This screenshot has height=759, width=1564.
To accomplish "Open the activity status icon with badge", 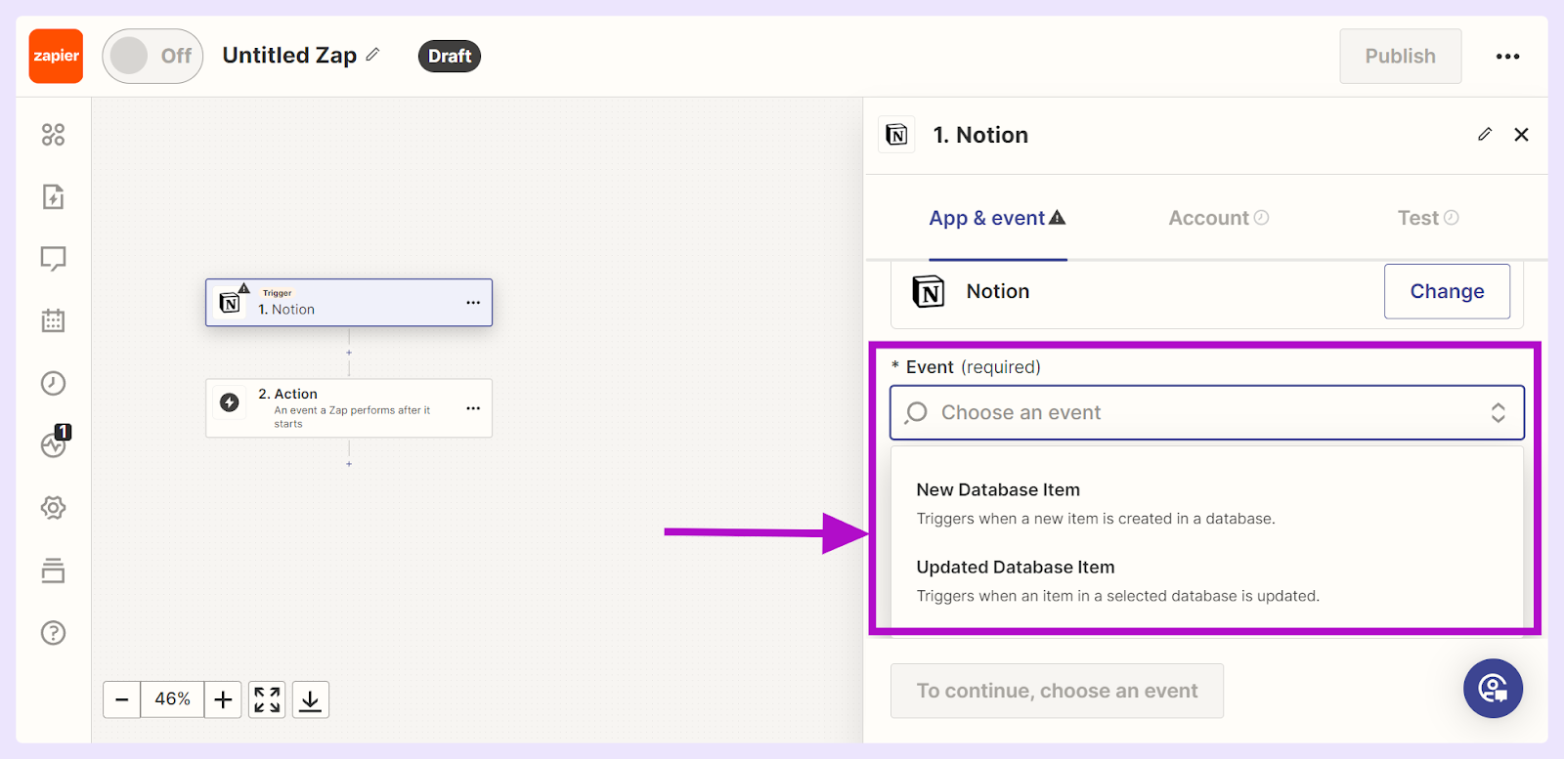I will pyautogui.click(x=55, y=443).
